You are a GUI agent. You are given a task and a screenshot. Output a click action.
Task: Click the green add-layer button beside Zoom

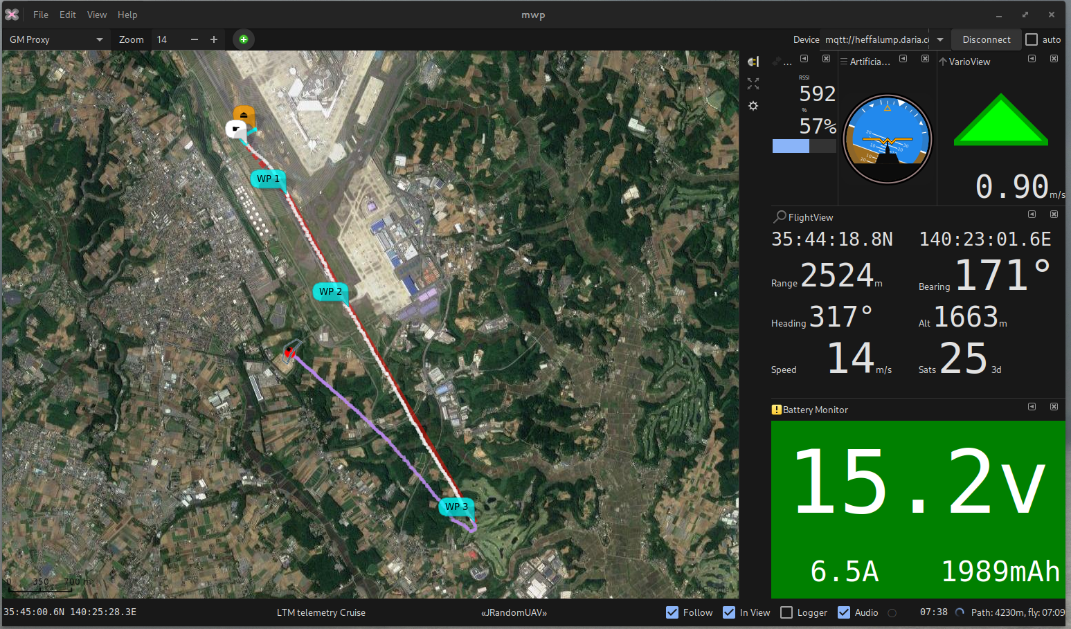(243, 39)
